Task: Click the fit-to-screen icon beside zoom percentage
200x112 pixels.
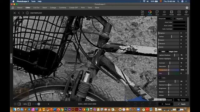Action: click(x=29, y=104)
